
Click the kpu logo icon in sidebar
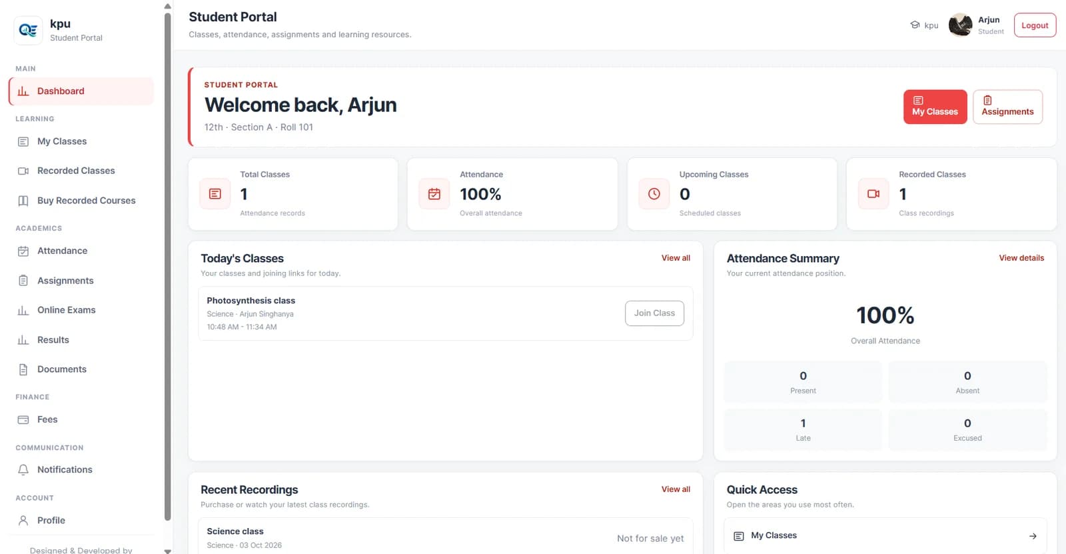[28, 30]
